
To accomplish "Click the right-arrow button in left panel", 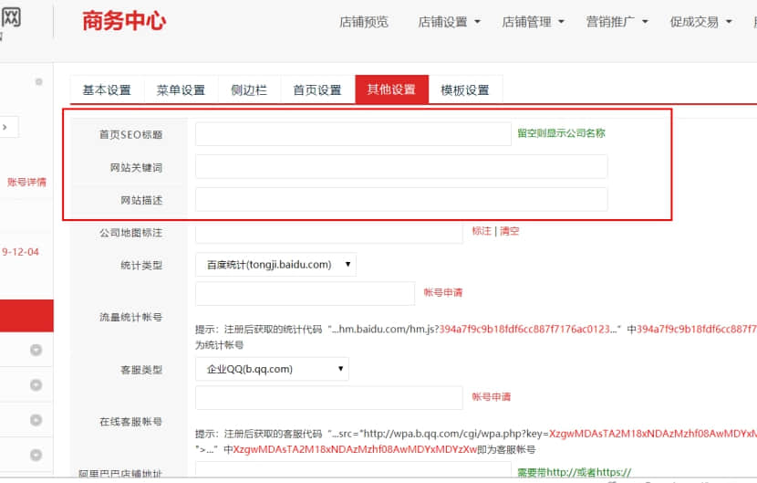I will pos(5,127).
